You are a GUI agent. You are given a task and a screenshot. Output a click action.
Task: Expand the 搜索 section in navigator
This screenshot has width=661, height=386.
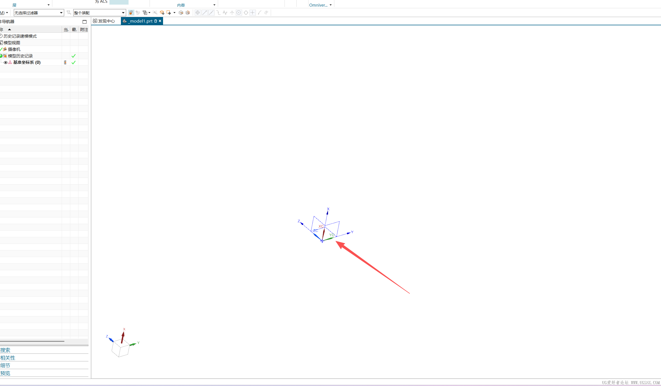point(5,350)
